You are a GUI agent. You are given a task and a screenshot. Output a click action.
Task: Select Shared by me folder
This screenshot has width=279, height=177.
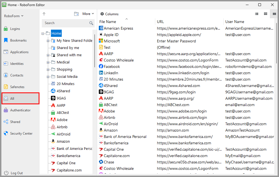[68, 48]
